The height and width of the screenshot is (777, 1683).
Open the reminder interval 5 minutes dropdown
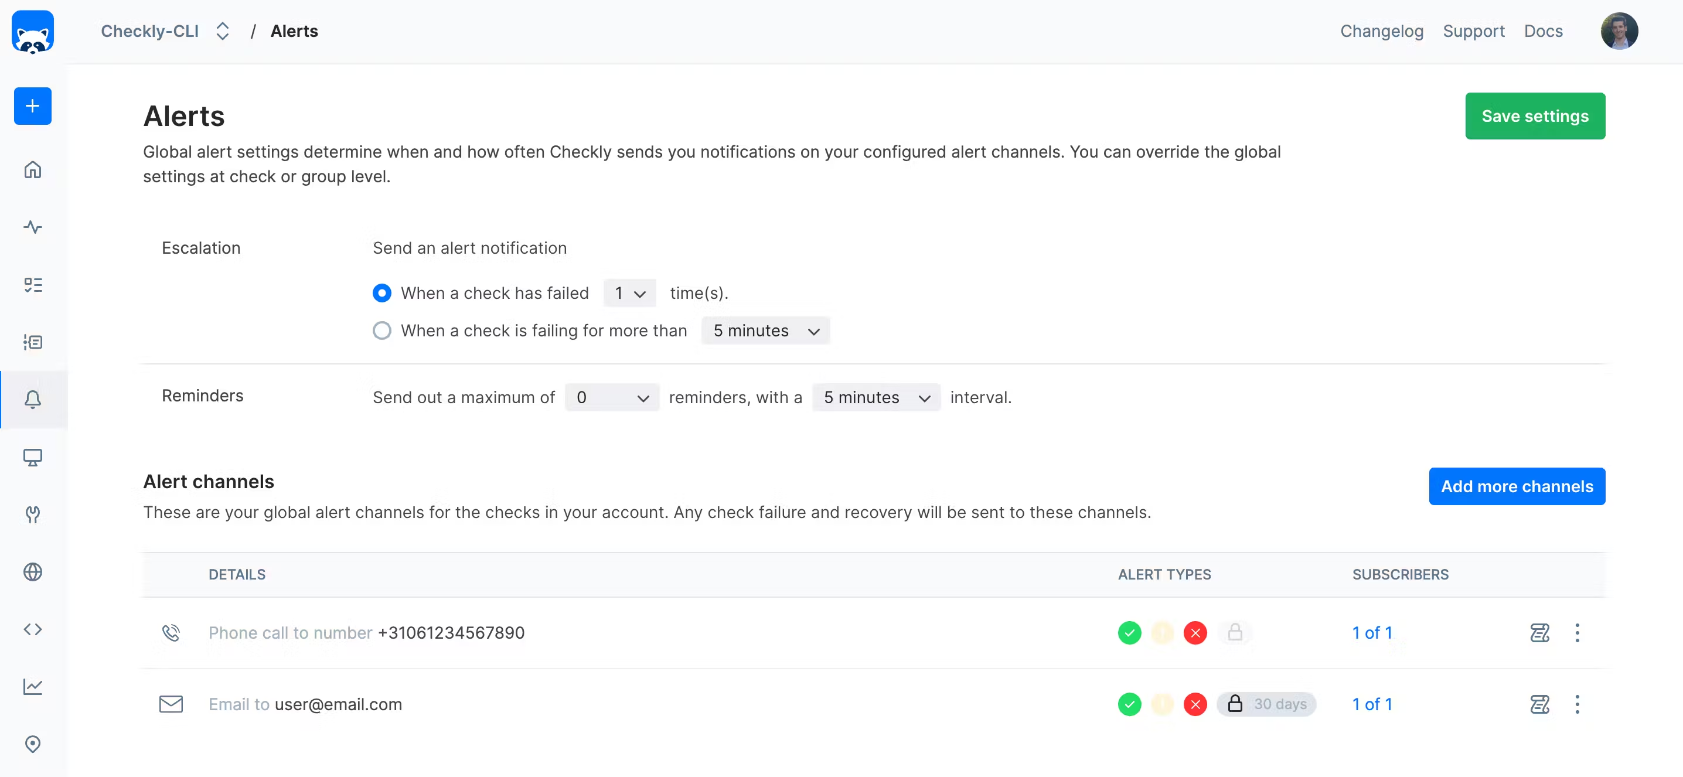pos(875,397)
